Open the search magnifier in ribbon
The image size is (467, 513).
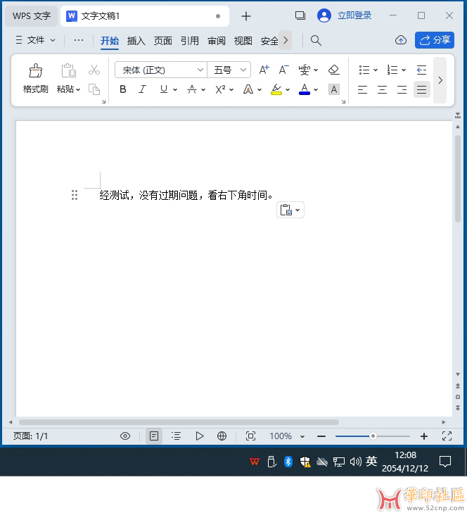[x=316, y=41]
